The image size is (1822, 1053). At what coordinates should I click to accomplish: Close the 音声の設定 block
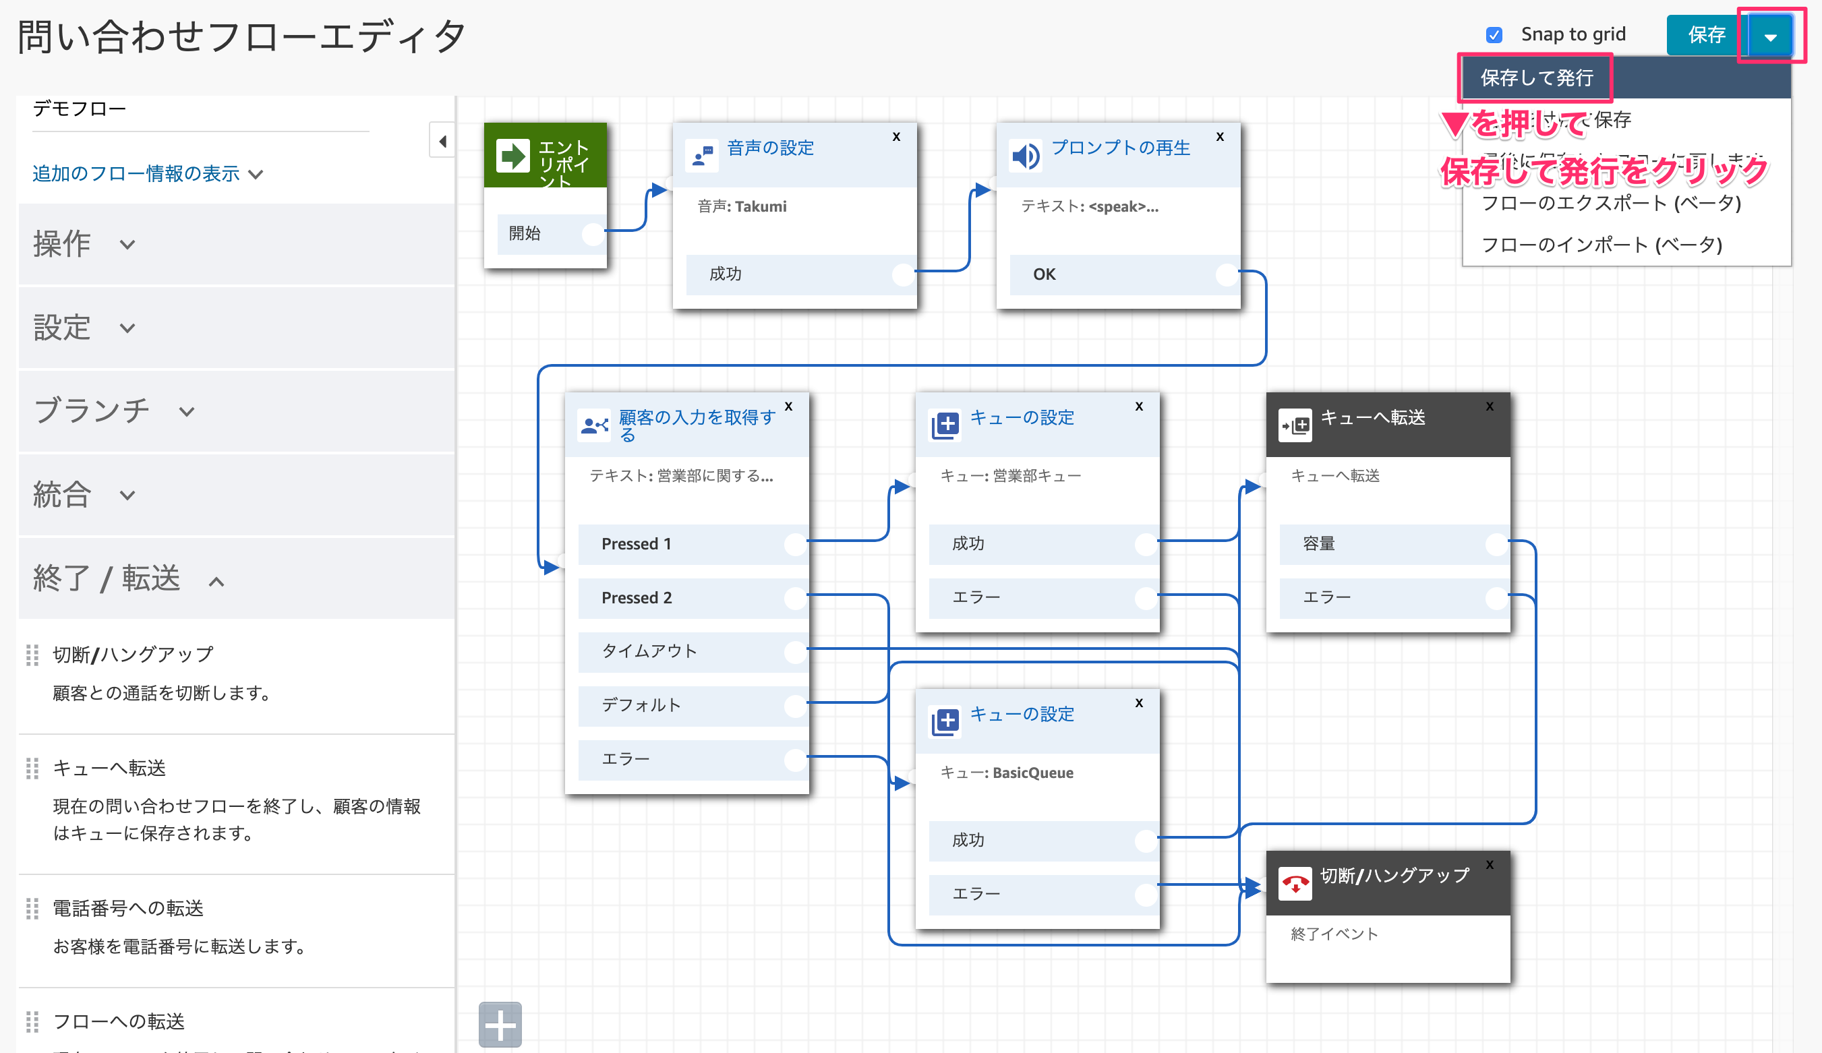point(897,137)
